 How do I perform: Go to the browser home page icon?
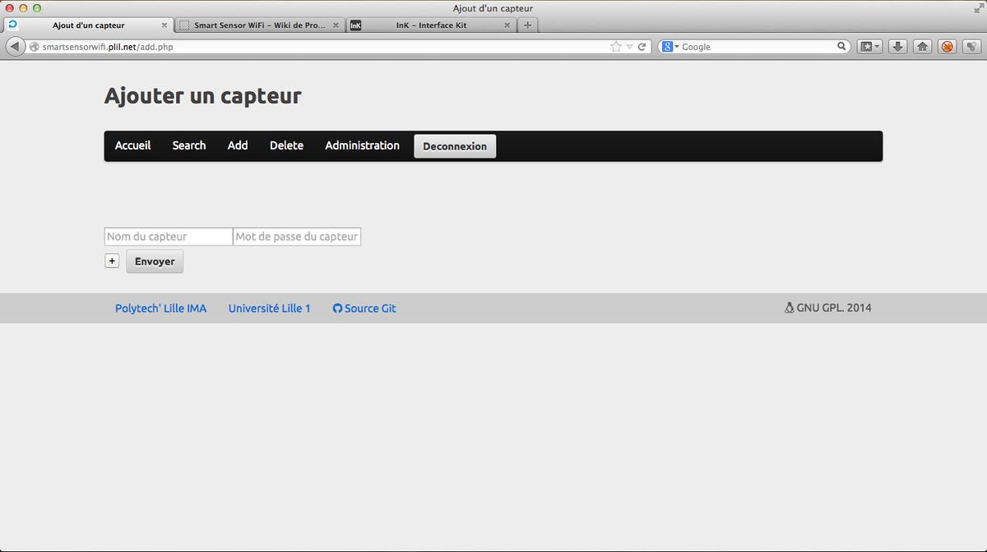923,47
